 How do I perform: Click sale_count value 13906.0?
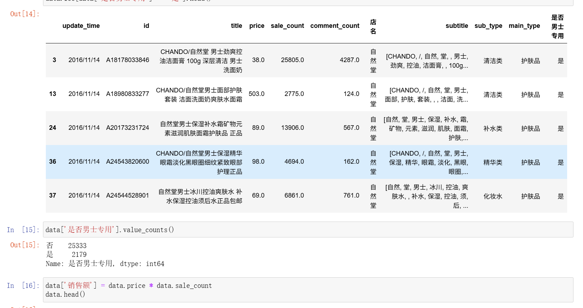(292, 128)
